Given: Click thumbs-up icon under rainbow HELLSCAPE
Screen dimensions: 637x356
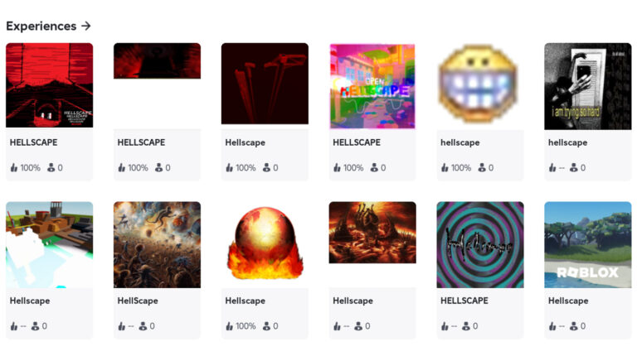Looking at the screenshot, I should tap(338, 167).
